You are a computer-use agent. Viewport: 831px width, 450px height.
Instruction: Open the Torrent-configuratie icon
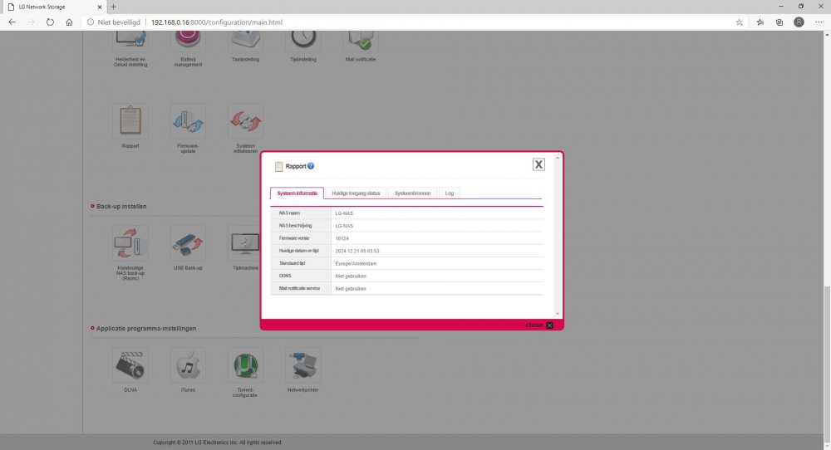coord(245,365)
